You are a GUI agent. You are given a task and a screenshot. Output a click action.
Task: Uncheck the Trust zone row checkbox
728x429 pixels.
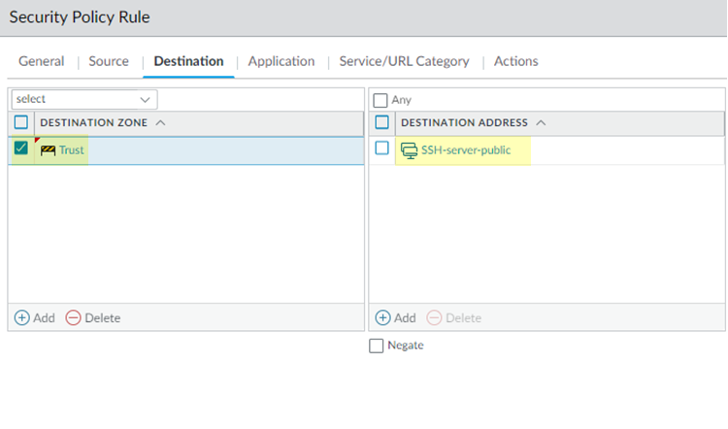[x=21, y=149]
